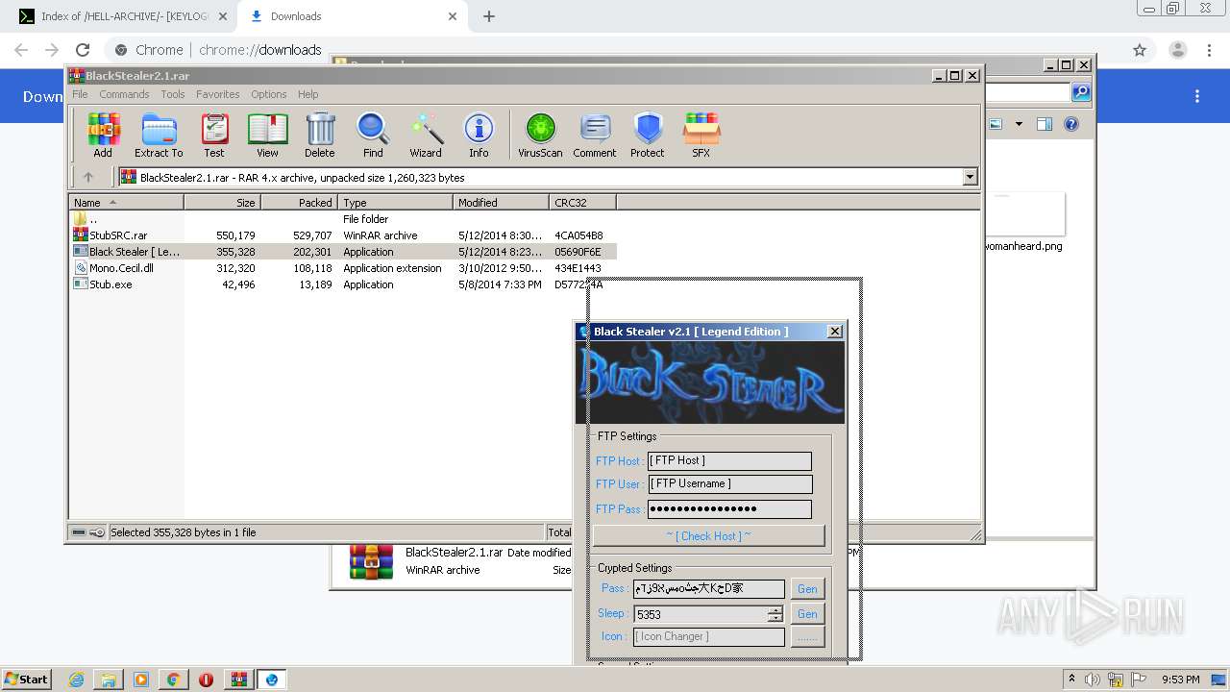This screenshot has height=692, width=1230.
Task: Open the Favorites menu
Action: (x=218, y=94)
